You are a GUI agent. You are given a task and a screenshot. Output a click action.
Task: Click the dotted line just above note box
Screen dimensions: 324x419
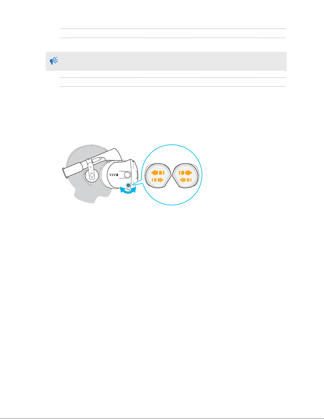(173, 38)
